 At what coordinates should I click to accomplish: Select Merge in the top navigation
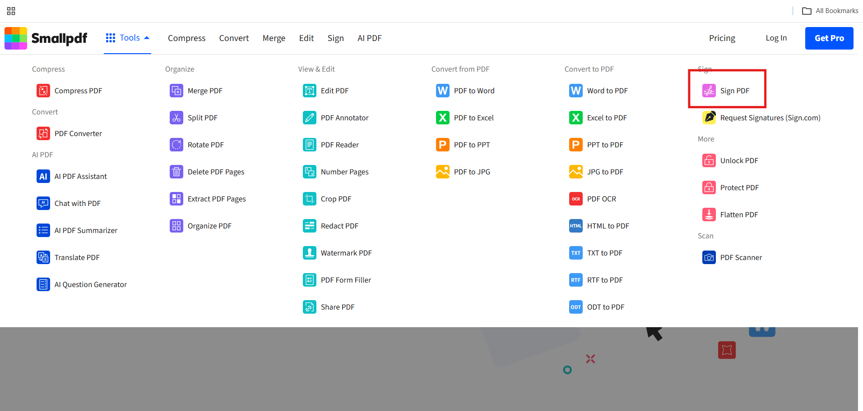[x=274, y=38]
